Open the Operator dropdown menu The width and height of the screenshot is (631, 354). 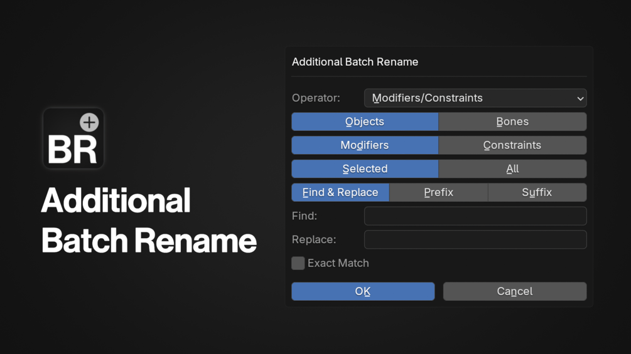click(x=475, y=98)
